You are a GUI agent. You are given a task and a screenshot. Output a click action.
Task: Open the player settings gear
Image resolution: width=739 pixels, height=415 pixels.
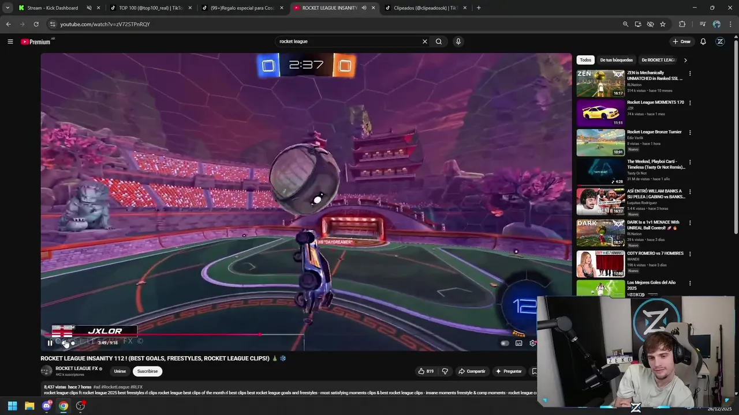532,343
